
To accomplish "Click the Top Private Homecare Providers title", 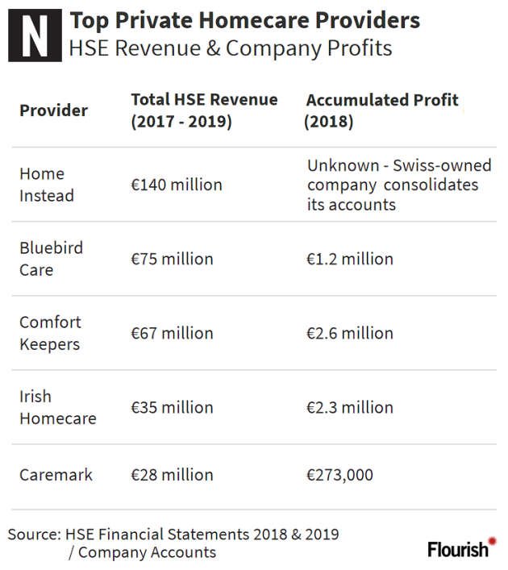I will [x=244, y=20].
